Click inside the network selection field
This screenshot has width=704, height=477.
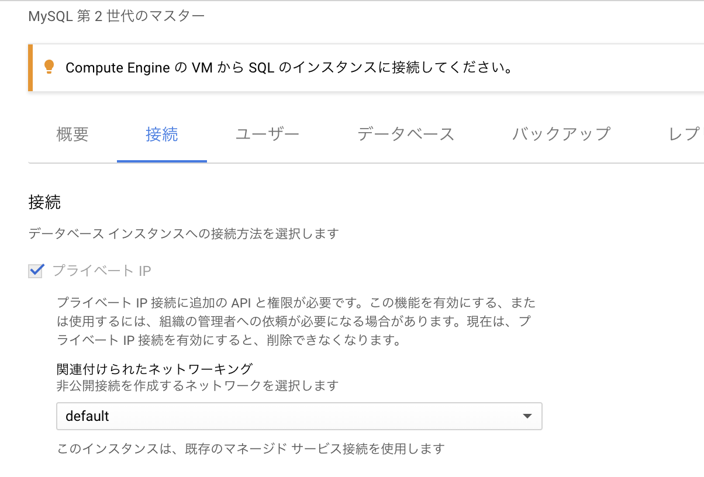coord(234,416)
